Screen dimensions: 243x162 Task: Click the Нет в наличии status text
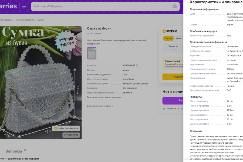(x=173, y=92)
